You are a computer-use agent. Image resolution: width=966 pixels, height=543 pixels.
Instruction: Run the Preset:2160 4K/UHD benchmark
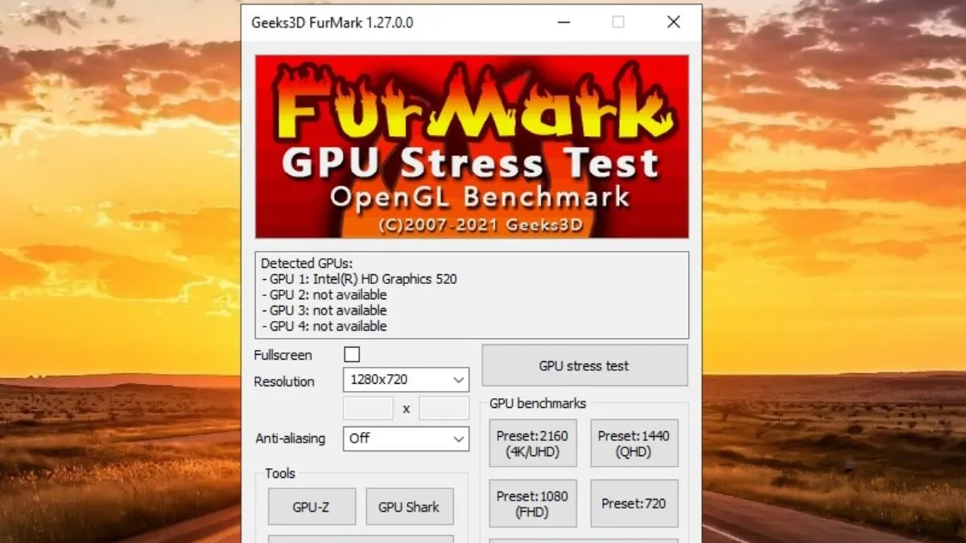pos(532,443)
